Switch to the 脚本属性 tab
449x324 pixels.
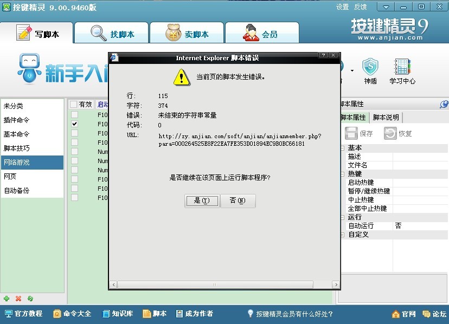354,118
